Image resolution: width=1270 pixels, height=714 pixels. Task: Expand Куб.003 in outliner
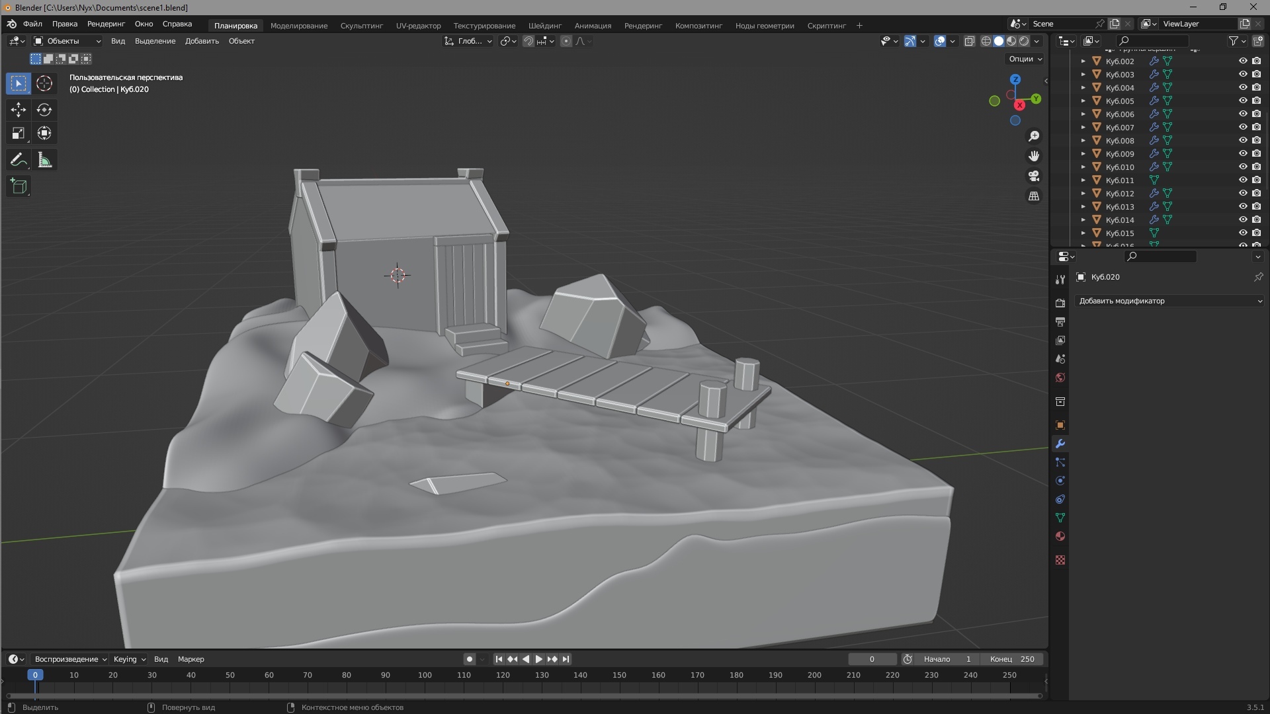pyautogui.click(x=1083, y=75)
